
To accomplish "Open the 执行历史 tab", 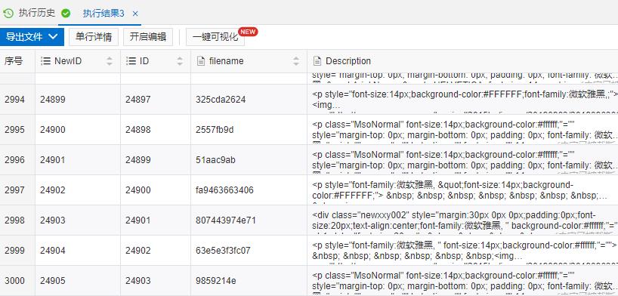I will point(37,13).
